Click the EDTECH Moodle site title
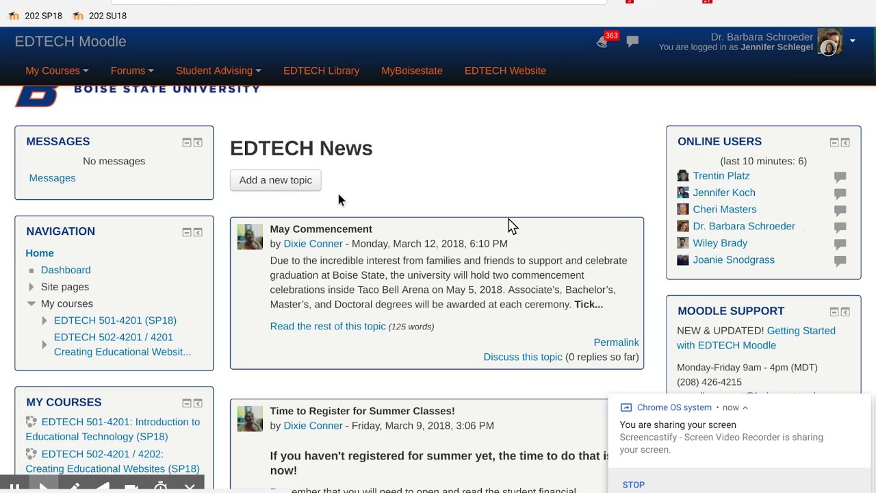Viewport: 876px width, 493px height. (x=70, y=41)
